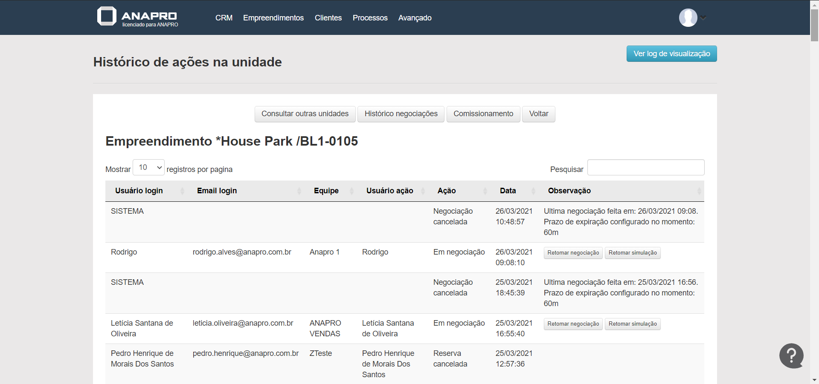The height and width of the screenshot is (384, 819).
Task: Click Ver log de visualização button
Action: (x=671, y=54)
